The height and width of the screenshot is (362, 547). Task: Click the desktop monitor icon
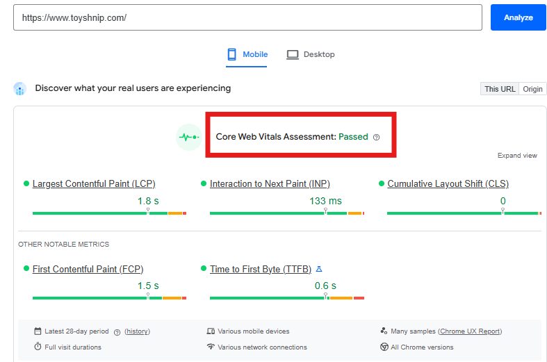[293, 55]
